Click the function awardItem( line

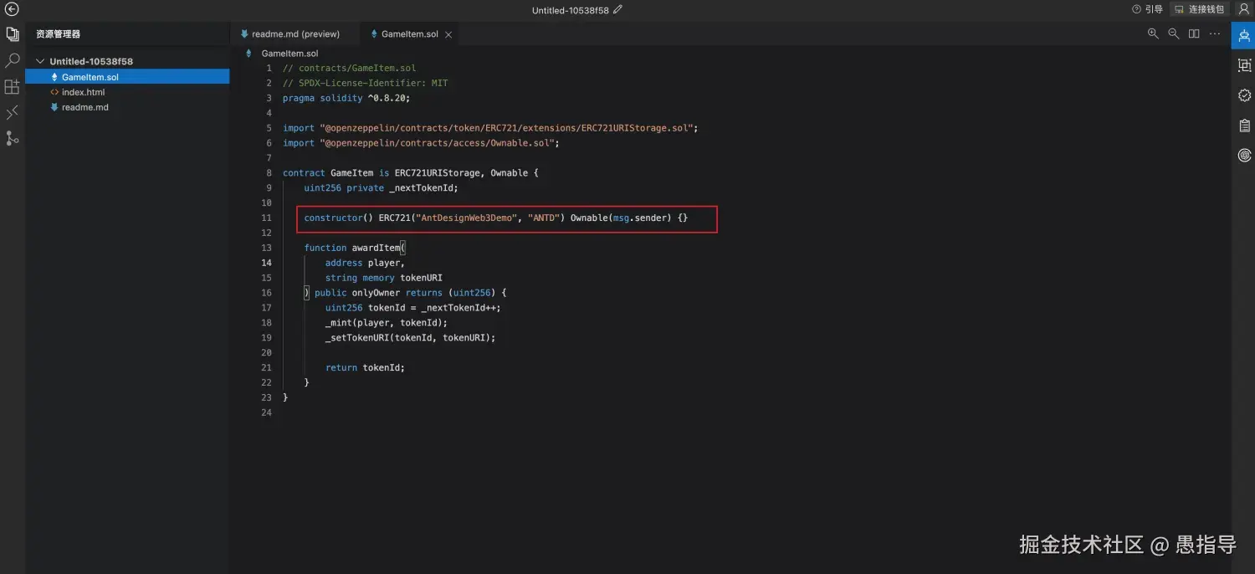[355, 248]
